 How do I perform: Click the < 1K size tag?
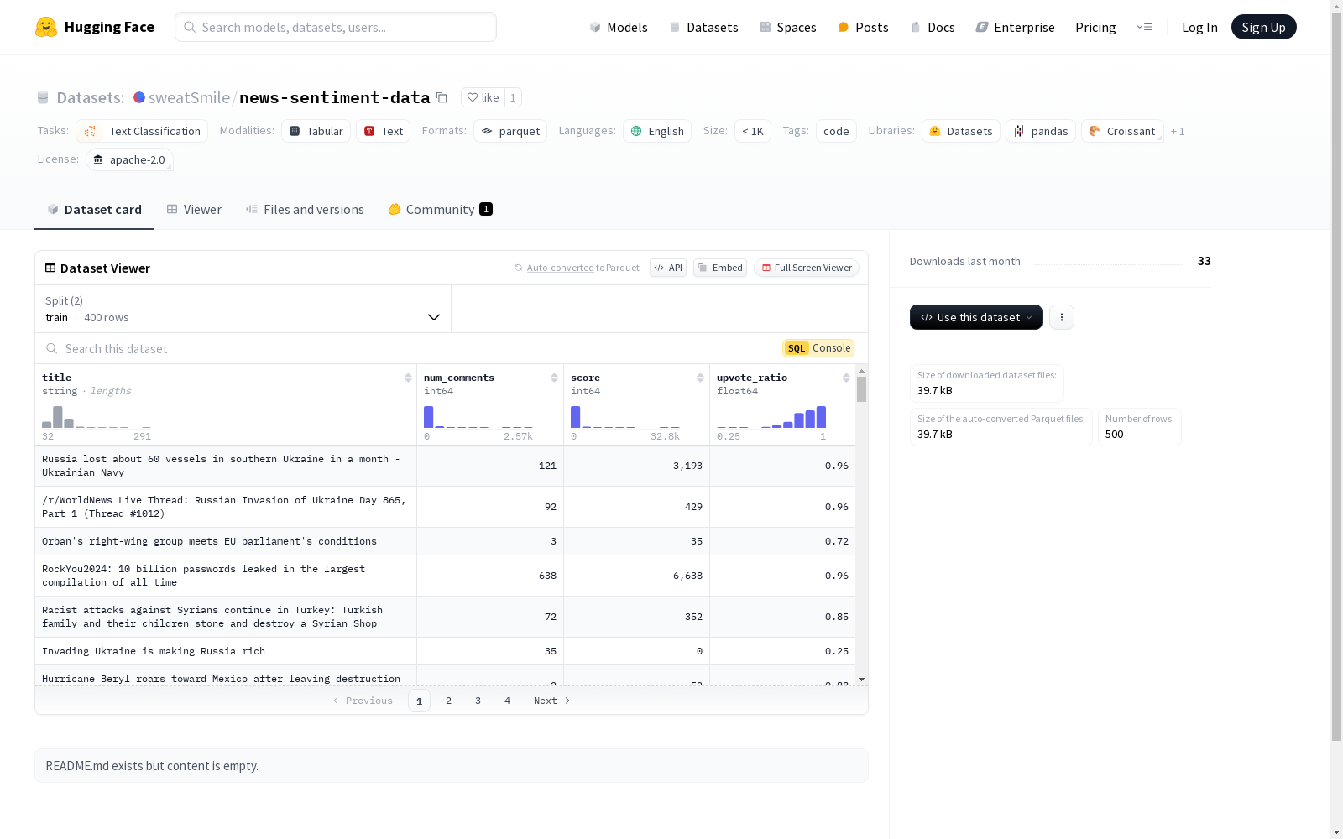tap(753, 131)
